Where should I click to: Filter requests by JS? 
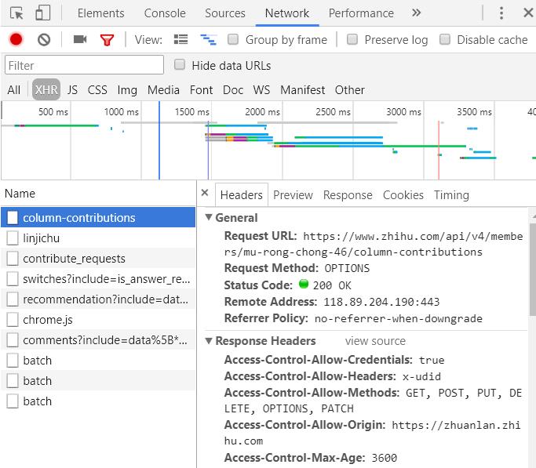pos(72,90)
